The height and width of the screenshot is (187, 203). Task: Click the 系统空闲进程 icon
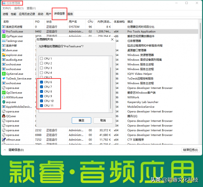pyautogui.click(x=4, y=27)
